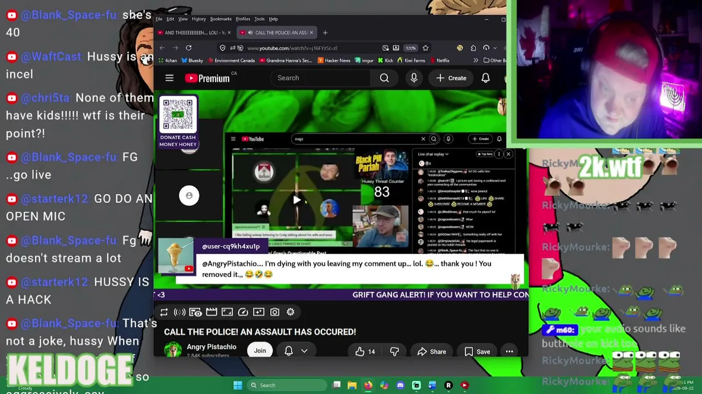Image resolution: width=702 pixels, height=394 pixels.
Task: Click the audio boost waves icon
Action: 179,312
